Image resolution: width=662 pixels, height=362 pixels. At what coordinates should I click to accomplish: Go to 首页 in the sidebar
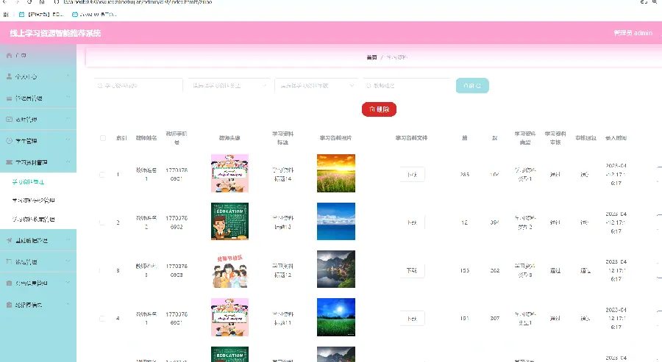click(38, 55)
